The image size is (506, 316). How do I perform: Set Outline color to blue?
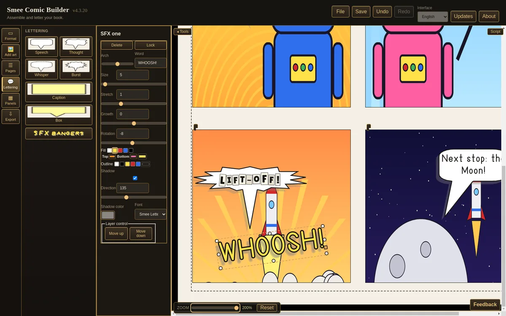pos(138,164)
